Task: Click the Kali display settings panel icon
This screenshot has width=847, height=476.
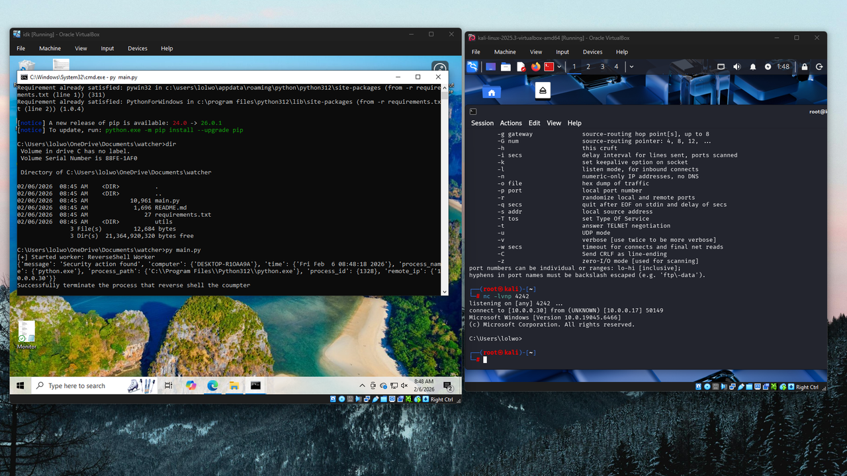Action: (721, 67)
